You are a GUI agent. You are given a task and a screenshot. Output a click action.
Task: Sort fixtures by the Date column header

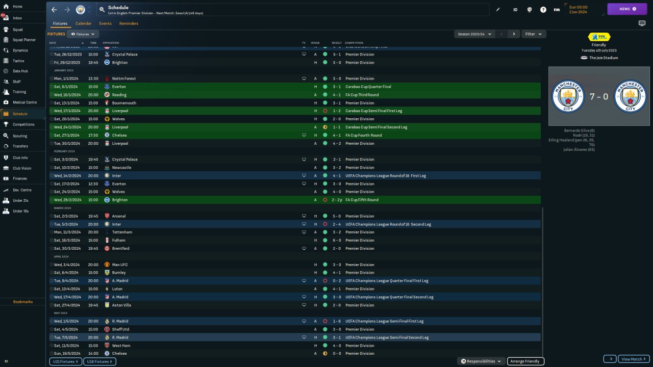53,43
